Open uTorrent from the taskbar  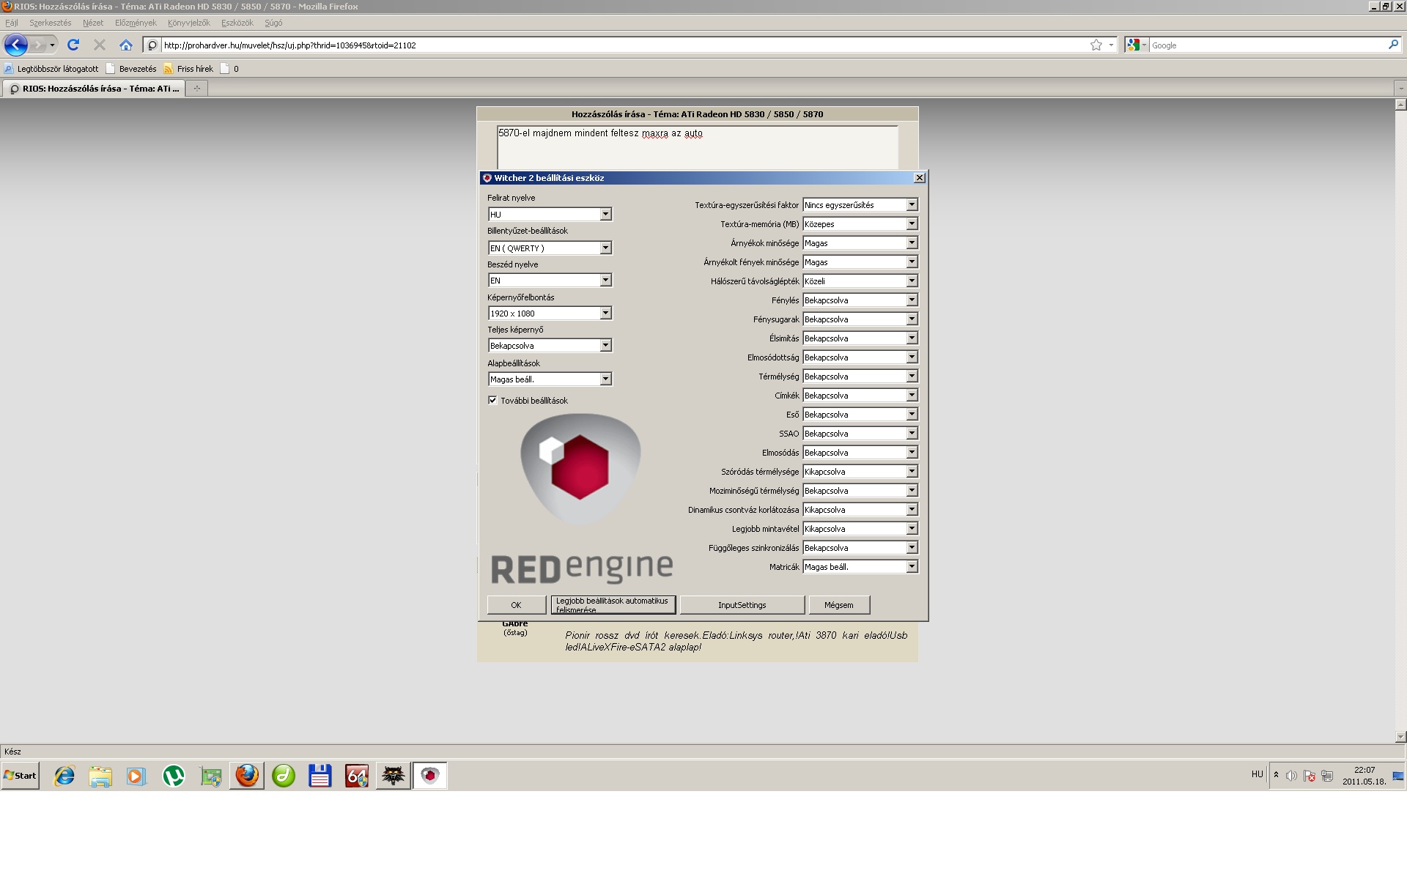pyautogui.click(x=174, y=776)
